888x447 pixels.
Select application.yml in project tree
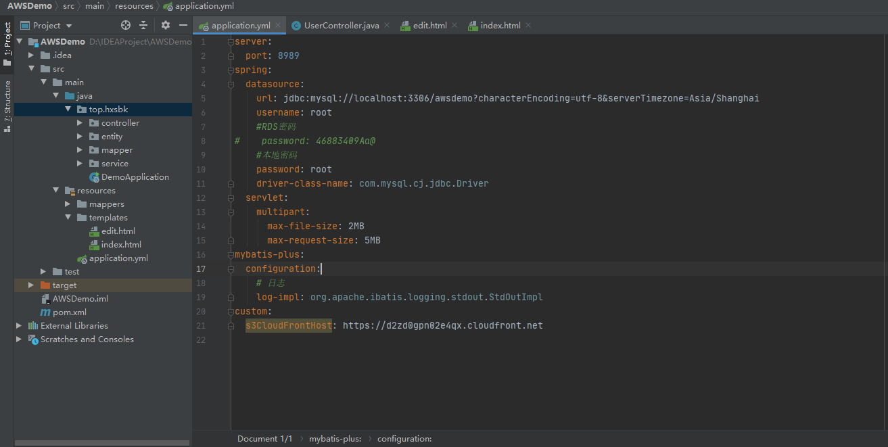[x=118, y=258]
